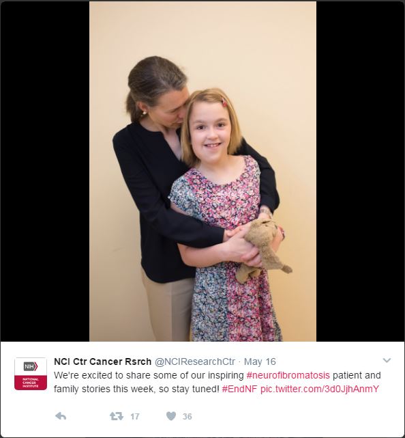Click the reply arrow icon
Image resolution: width=405 pixels, height=438 pixels.
61,416
